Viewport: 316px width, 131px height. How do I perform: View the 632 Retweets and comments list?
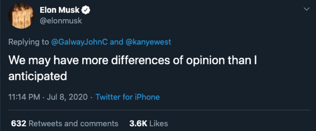(64, 123)
